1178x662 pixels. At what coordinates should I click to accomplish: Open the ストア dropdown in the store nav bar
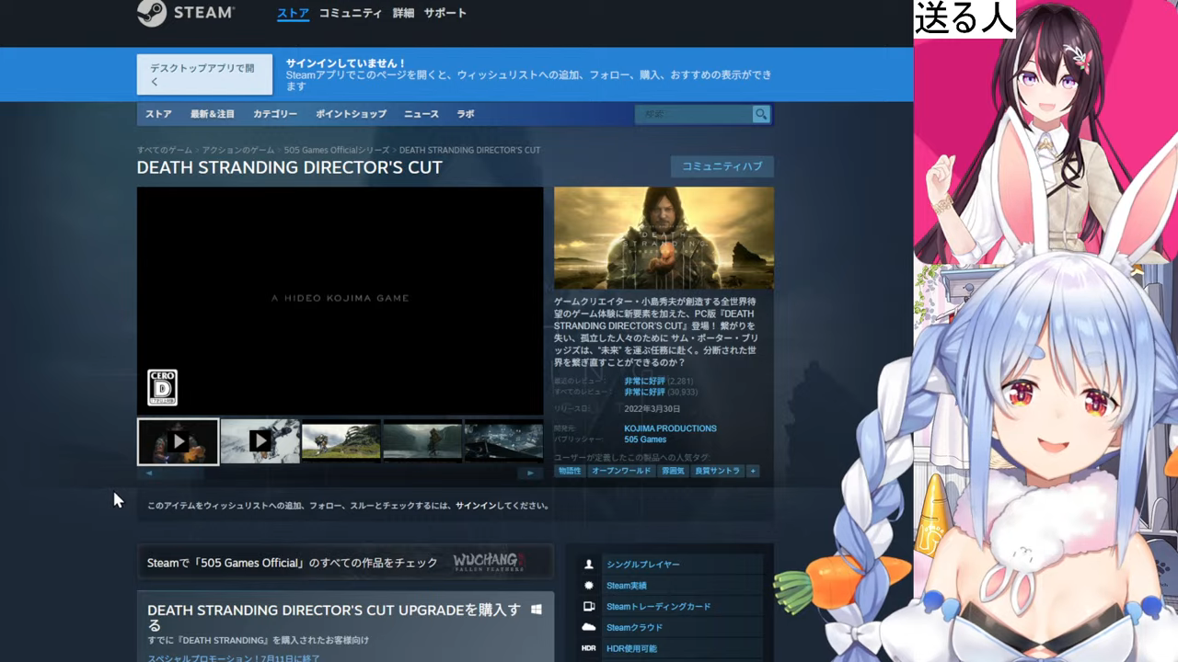tap(158, 114)
